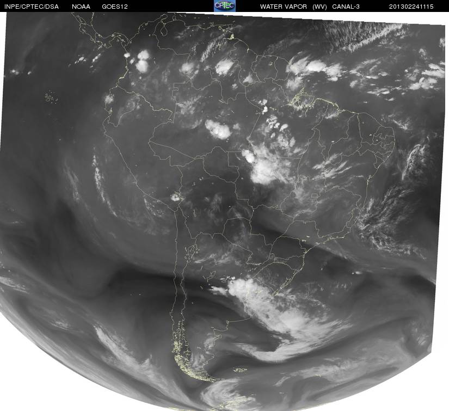Click the INPE/CPTEC/DSA header text
Image resolution: width=449 pixels, height=411 pixels.
coord(32,7)
